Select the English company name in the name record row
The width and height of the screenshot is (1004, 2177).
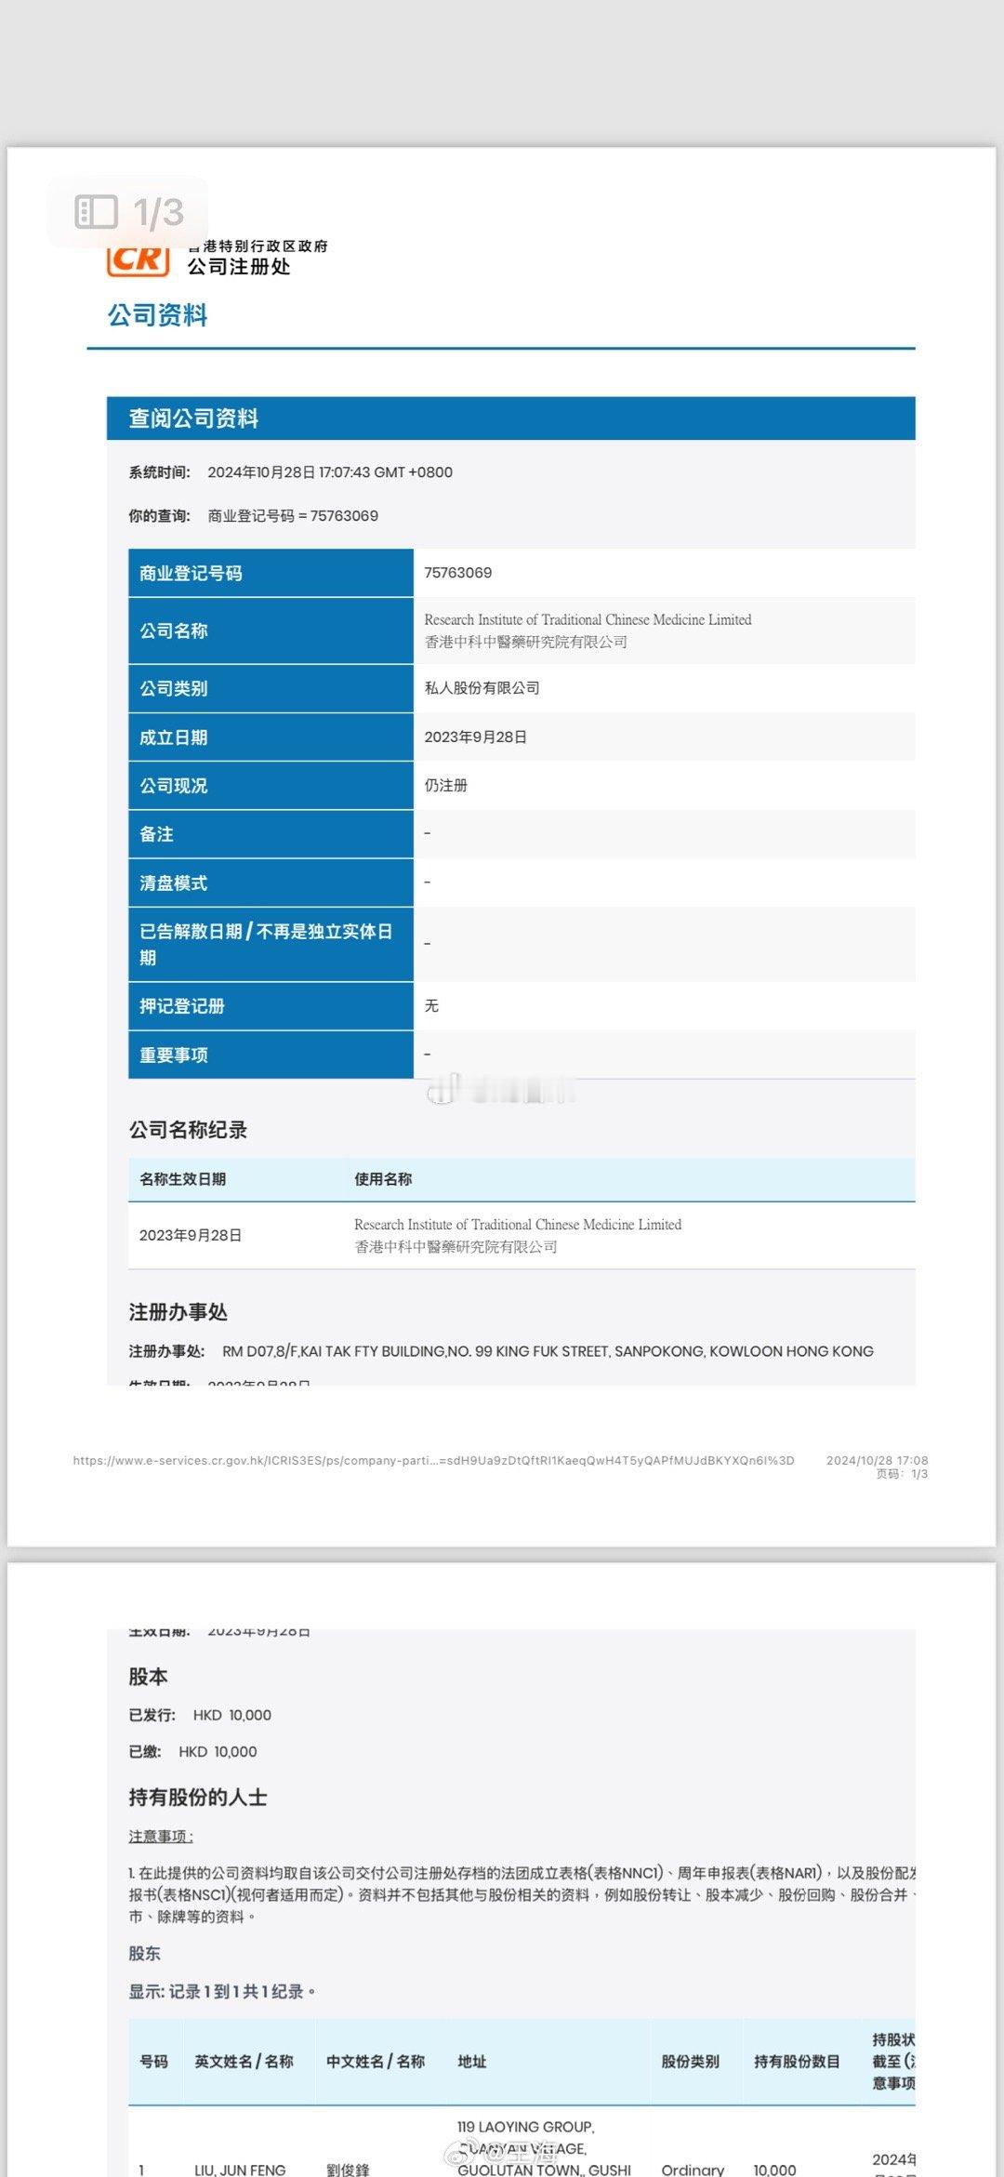tap(518, 1225)
